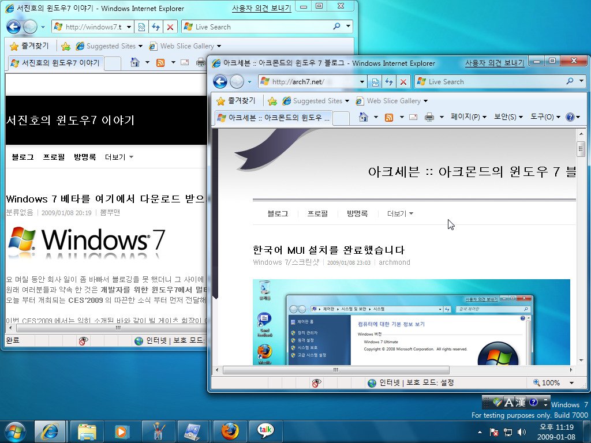591x443 pixels.
Task: Click vertical scrollbar thumb in arch7.net window
Action: [581, 149]
